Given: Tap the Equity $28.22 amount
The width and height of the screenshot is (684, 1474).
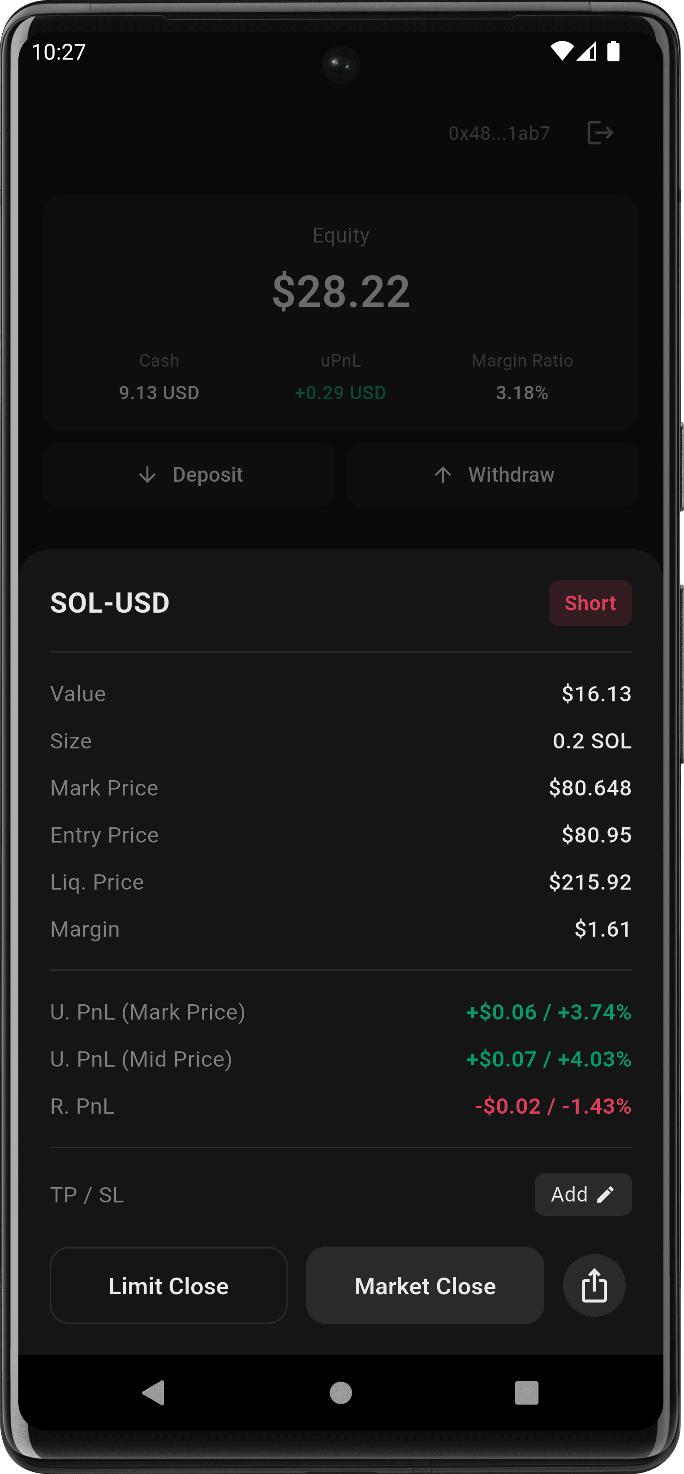Looking at the screenshot, I should [341, 292].
